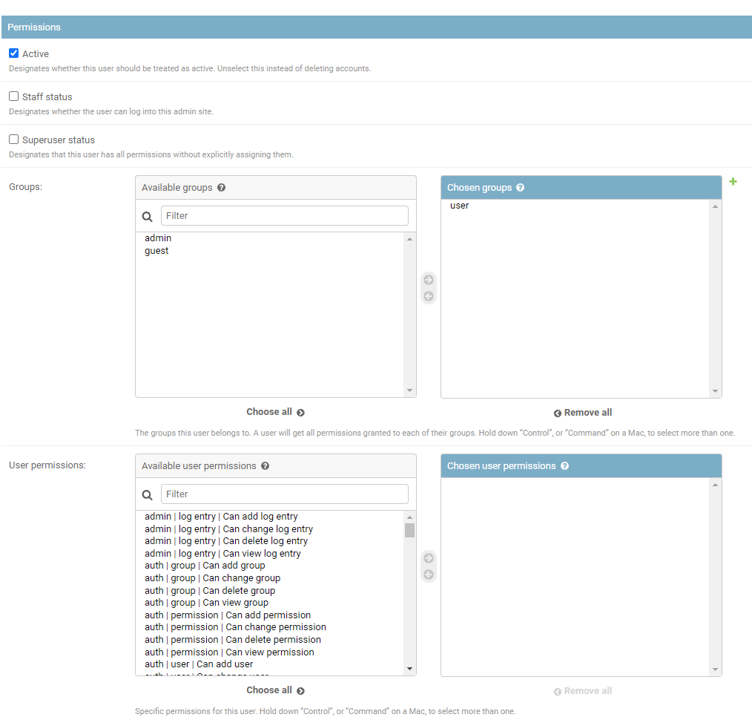
Task: Click the user permissions Remove arrow (left)
Action: tap(429, 575)
